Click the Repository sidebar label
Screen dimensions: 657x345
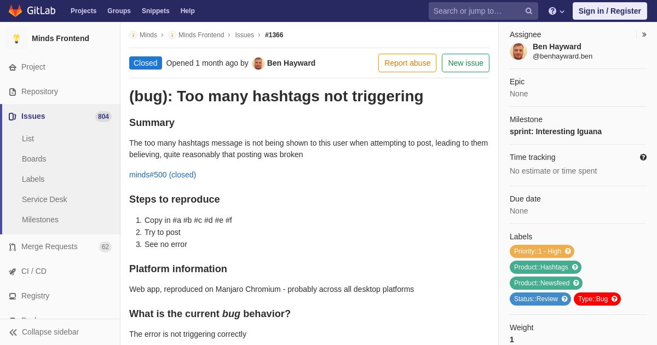click(39, 91)
